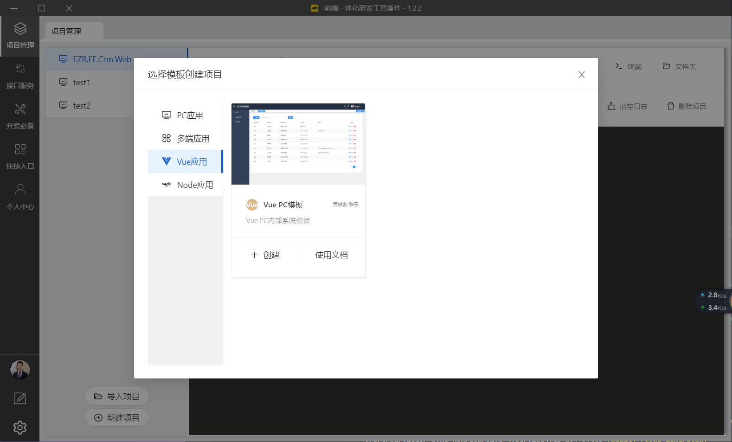Select 多端应用 template category

pyautogui.click(x=186, y=138)
